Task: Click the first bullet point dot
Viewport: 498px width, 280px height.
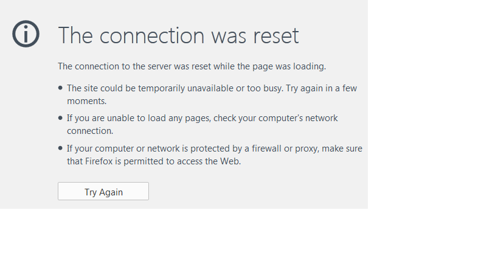Action: point(60,88)
